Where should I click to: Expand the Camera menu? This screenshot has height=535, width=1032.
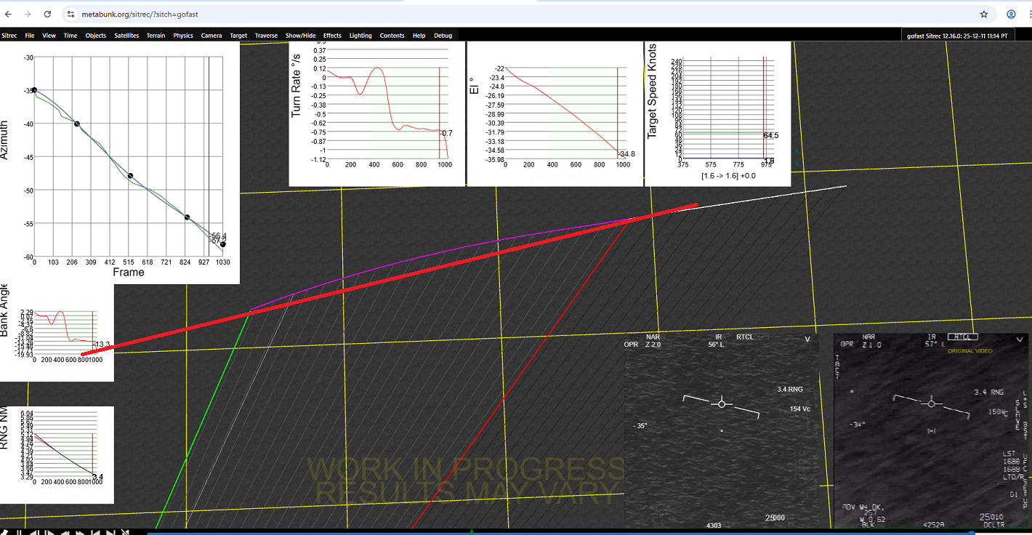coord(211,36)
